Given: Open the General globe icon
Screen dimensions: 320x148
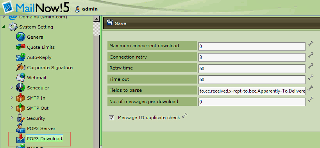Looking at the screenshot, I should (21, 37).
